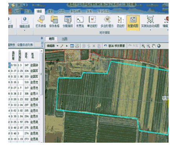Click the zoom out magnifier icon

pos(148,46)
